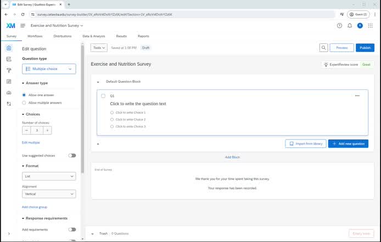Open the browser three-dot menu
The height and width of the screenshot is (242, 381).
point(375,15)
